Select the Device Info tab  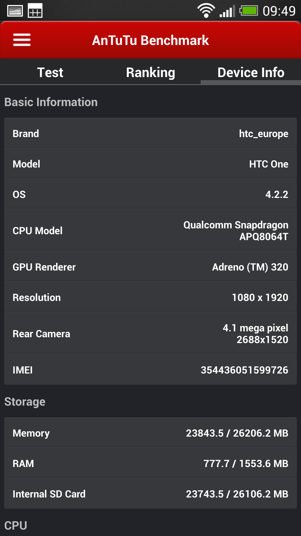(x=251, y=73)
